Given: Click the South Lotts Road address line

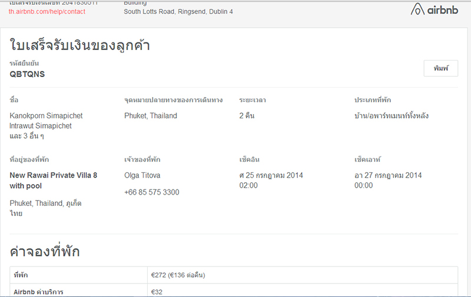Looking at the screenshot, I should pos(178,12).
